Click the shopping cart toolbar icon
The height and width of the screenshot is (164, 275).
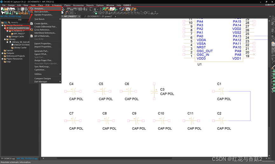[135, 9]
